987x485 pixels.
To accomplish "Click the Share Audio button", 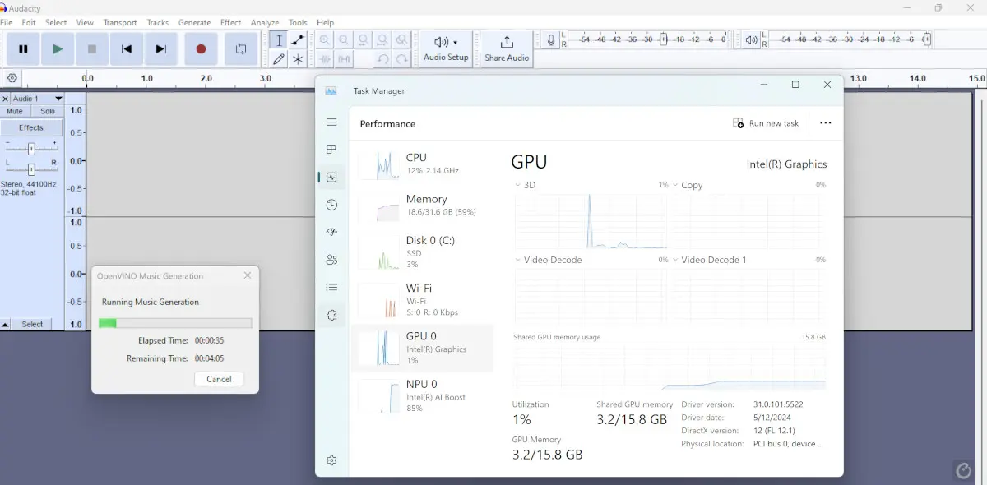I will click(507, 49).
